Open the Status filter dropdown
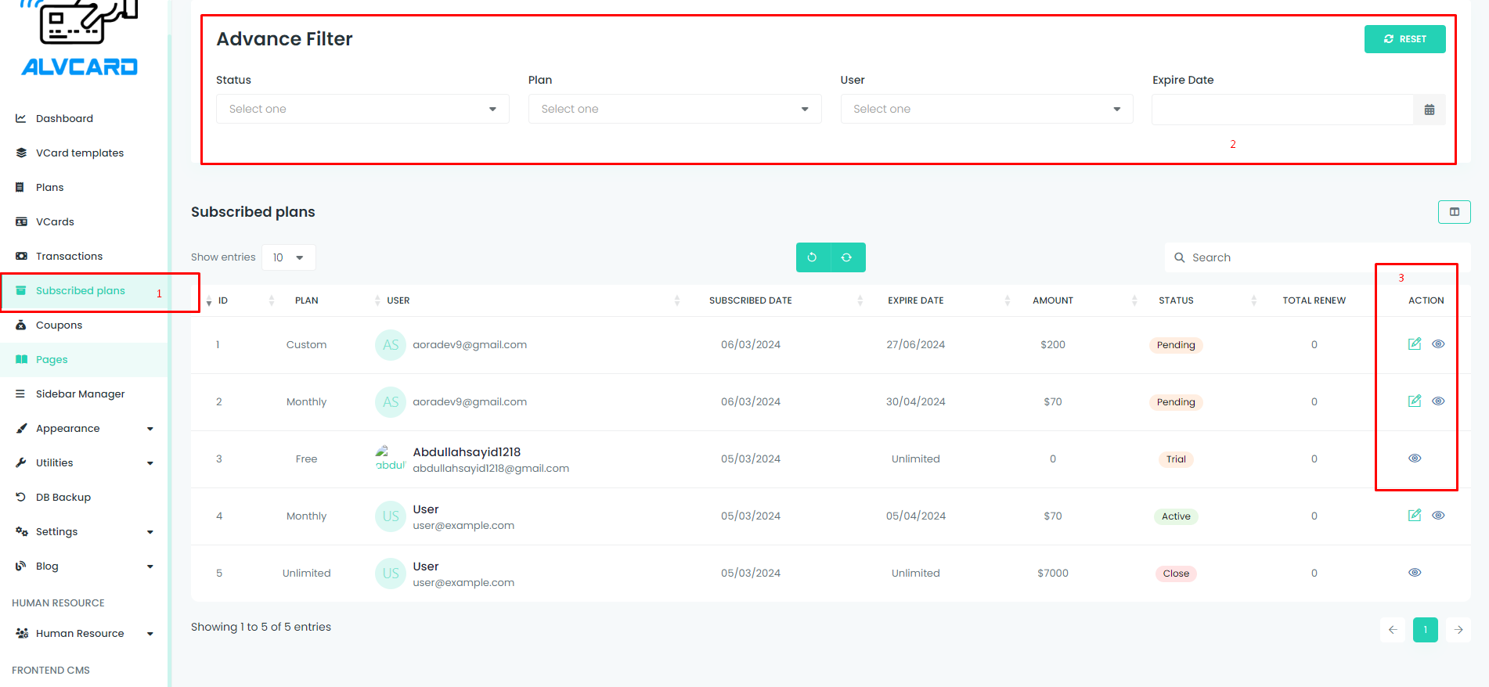This screenshot has width=1489, height=687. click(362, 109)
